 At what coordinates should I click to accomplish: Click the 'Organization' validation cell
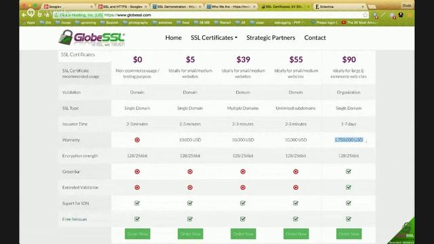click(349, 92)
